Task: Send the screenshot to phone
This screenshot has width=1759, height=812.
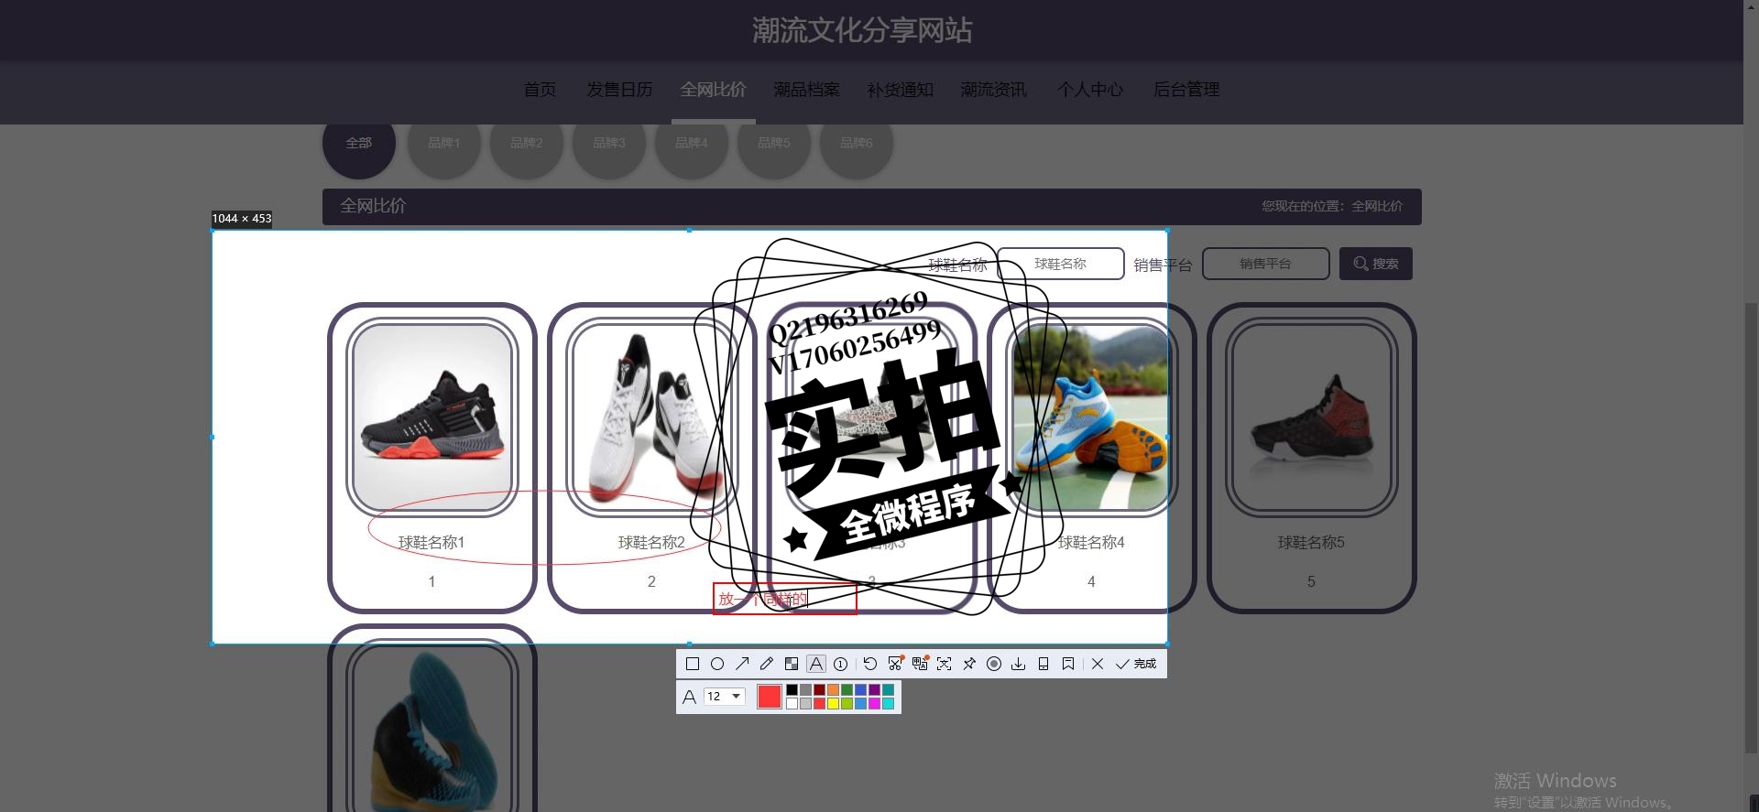Action: [1043, 664]
